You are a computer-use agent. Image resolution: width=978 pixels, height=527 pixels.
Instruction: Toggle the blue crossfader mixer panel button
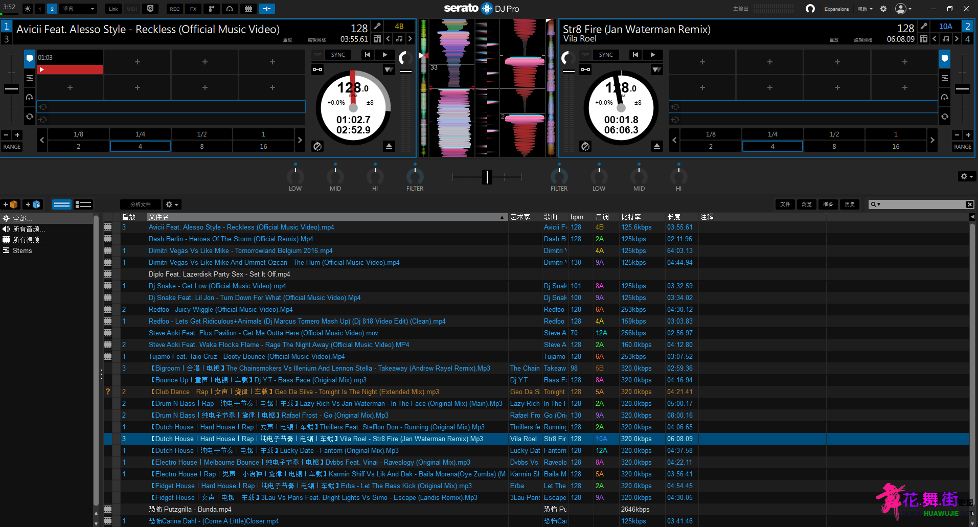[266, 9]
